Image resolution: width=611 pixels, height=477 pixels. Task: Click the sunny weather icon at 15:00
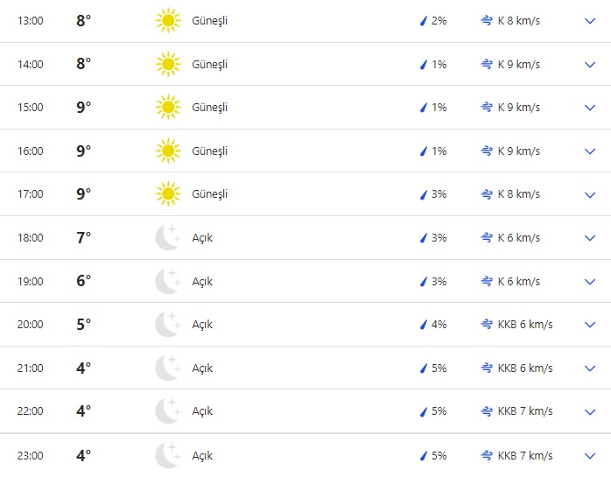click(167, 107)
